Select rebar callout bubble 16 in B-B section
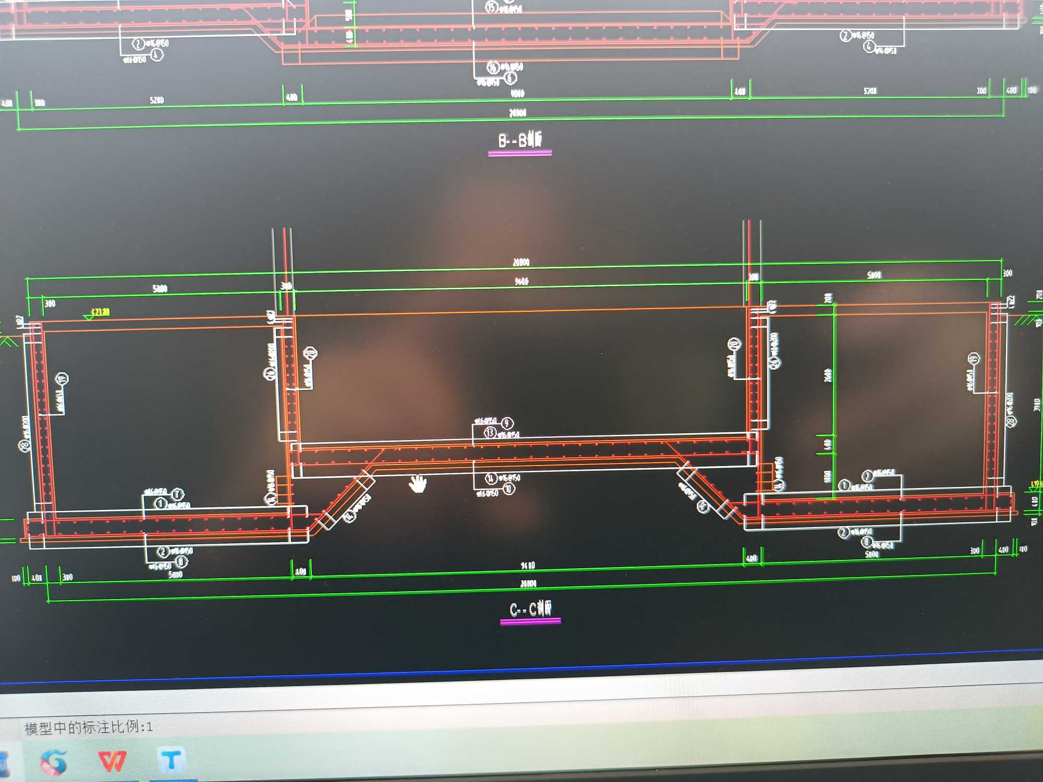This screenshot has width=1043, height=782. point(493,67)
